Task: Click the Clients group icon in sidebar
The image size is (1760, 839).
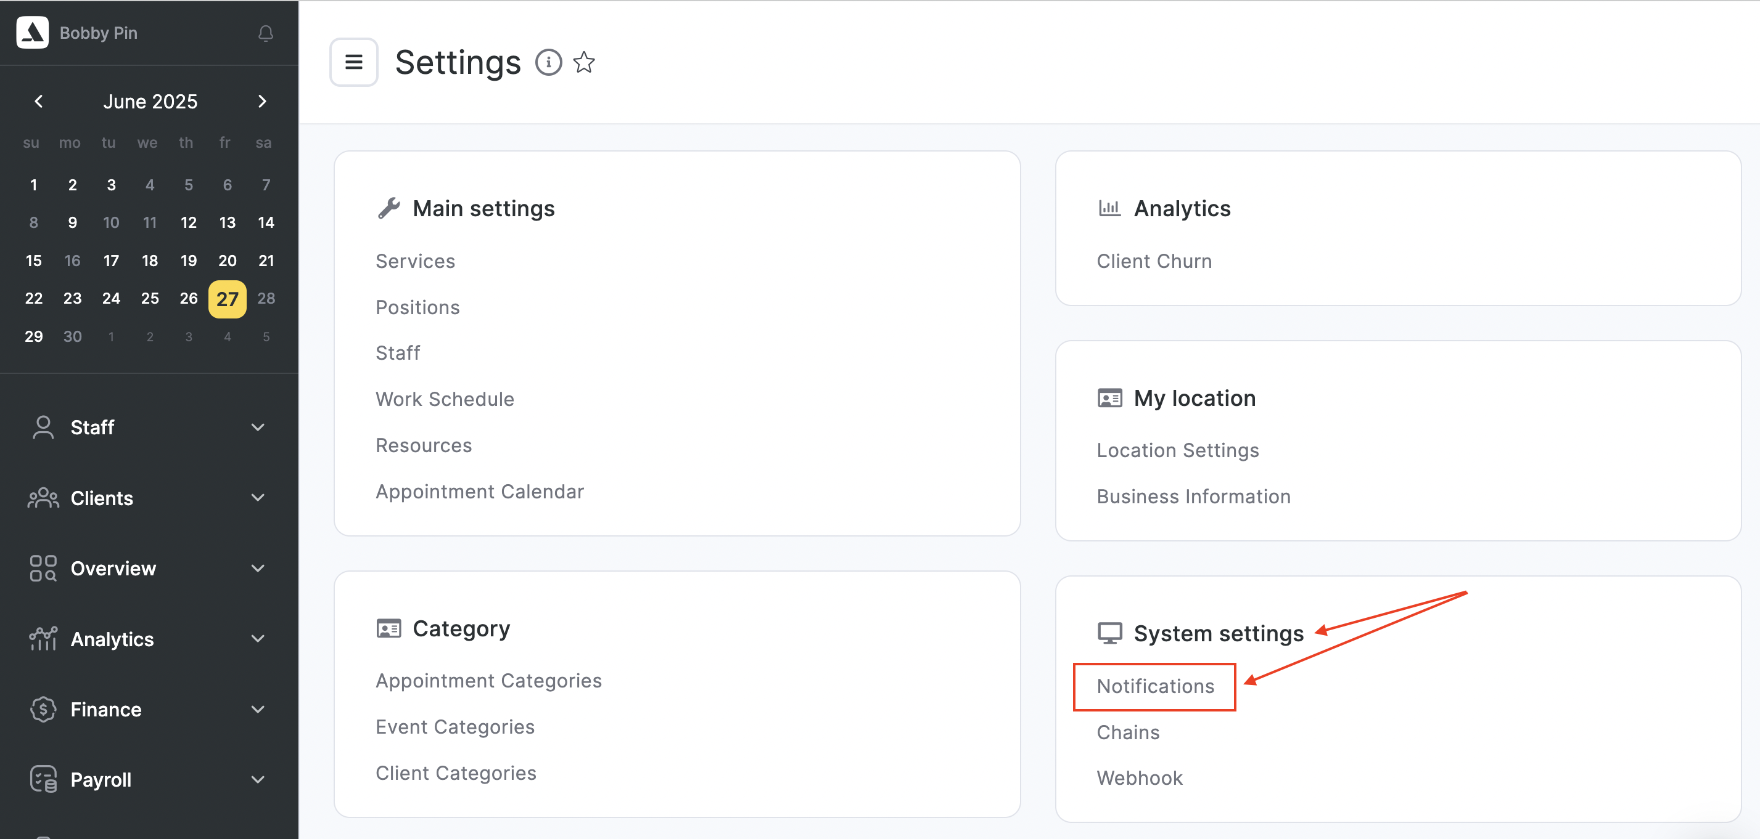Action: [43, 498]
